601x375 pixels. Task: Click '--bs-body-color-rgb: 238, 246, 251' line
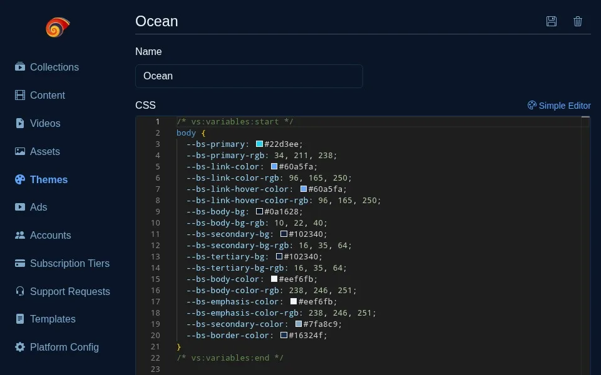coord(271,291)
